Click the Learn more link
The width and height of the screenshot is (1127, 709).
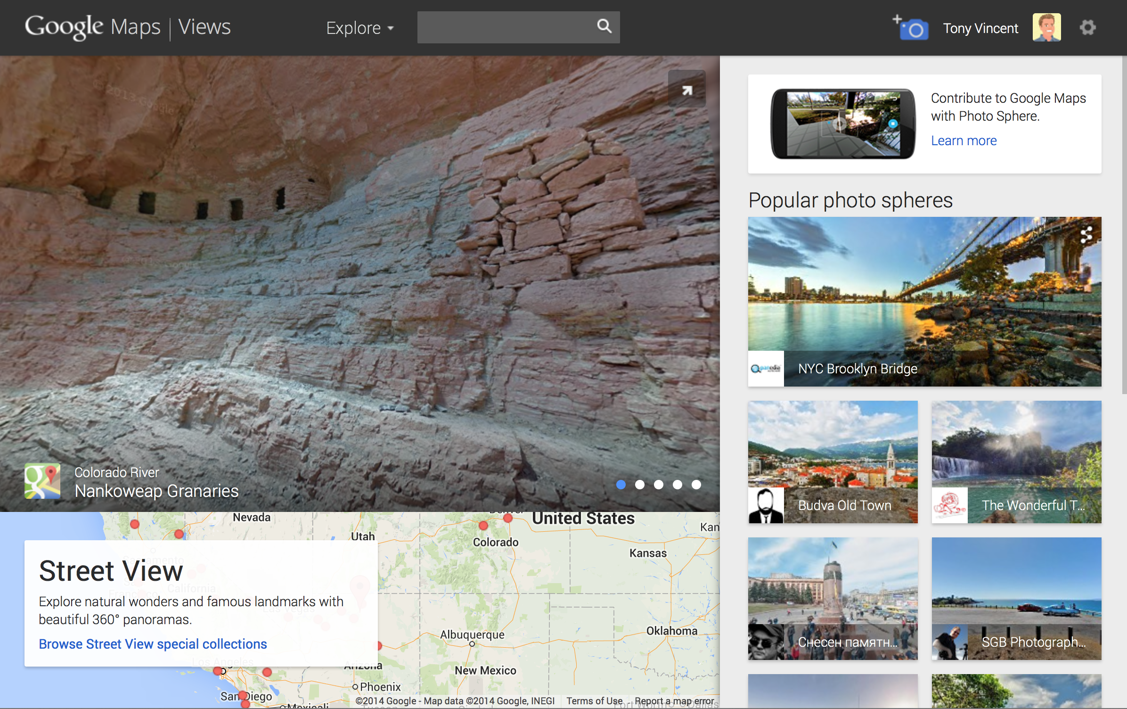click(964, 140)
